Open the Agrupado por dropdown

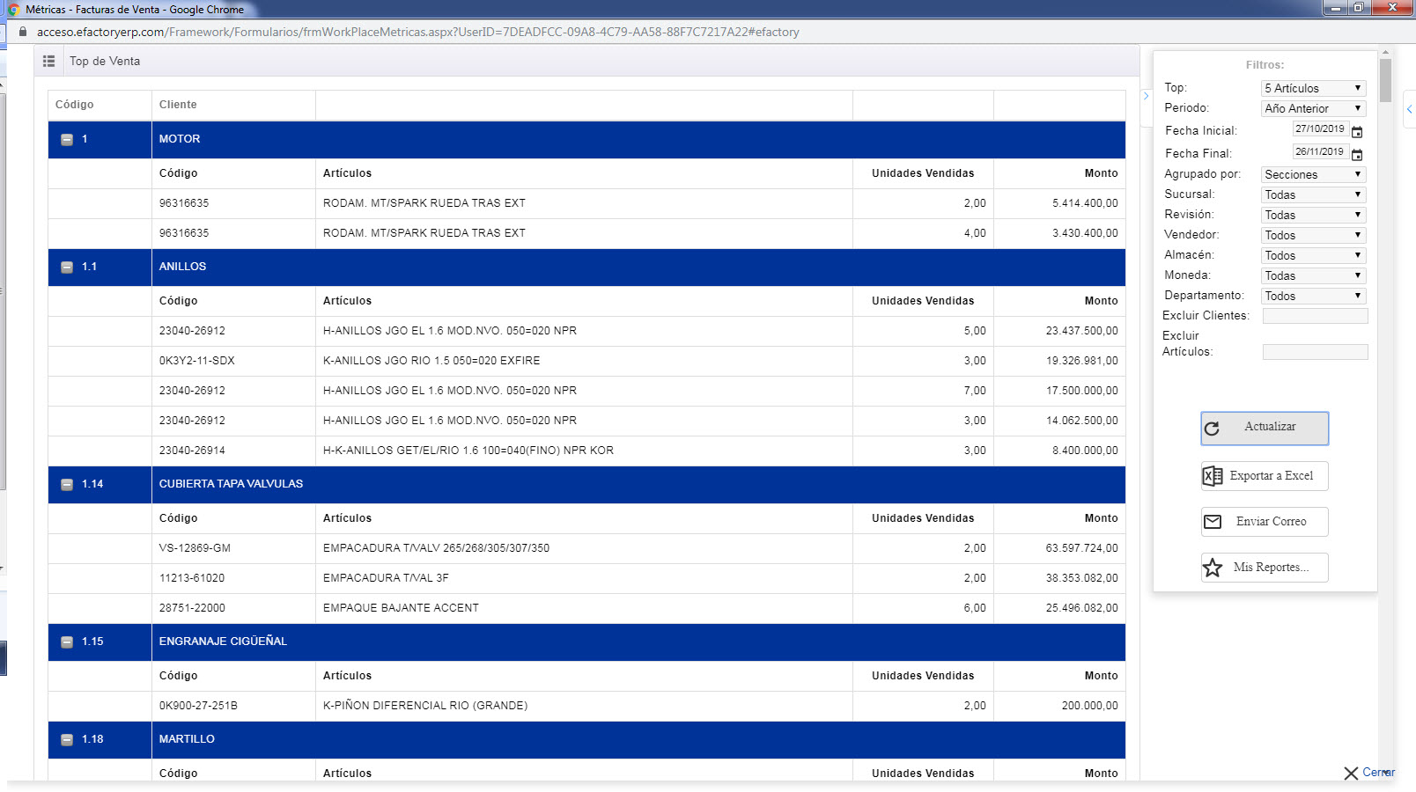tap(1313, 174)
